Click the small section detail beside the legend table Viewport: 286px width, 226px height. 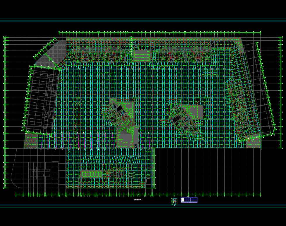coord(175,201)
